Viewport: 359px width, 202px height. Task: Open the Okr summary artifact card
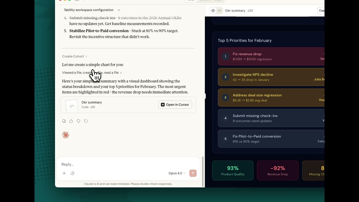pyautogui.click(x=128, y=105)
